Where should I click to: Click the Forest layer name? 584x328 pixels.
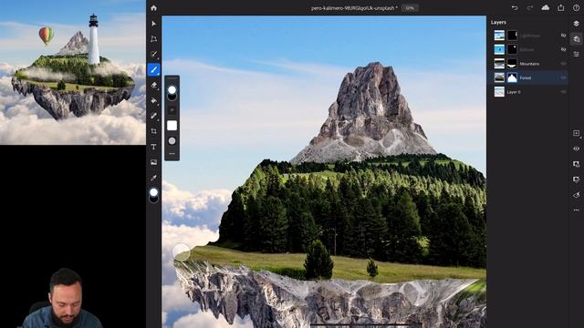click(526, 78)
